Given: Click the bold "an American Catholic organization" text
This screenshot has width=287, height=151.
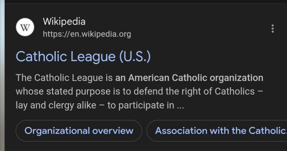Looking at the screenshot, I should pos(189,78).
